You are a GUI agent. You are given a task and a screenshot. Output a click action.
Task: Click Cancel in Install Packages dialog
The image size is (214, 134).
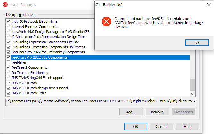(161, 127)
